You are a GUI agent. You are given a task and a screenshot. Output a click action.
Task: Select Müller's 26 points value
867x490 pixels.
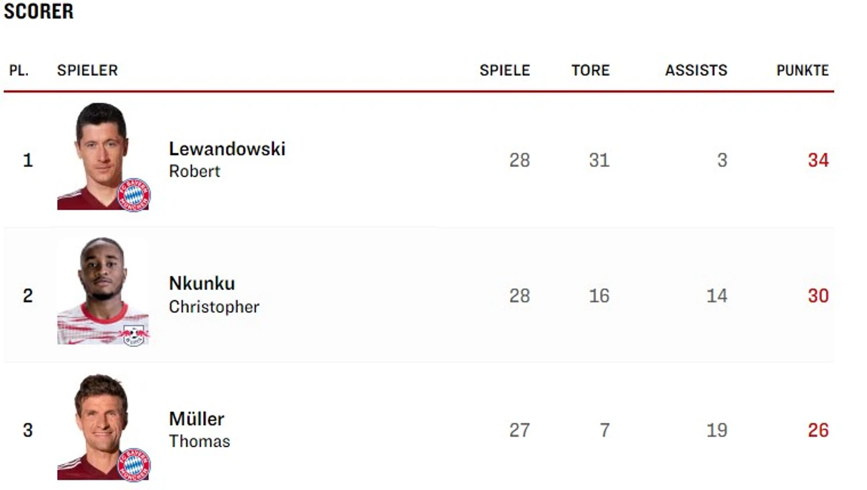coord(818,430)
